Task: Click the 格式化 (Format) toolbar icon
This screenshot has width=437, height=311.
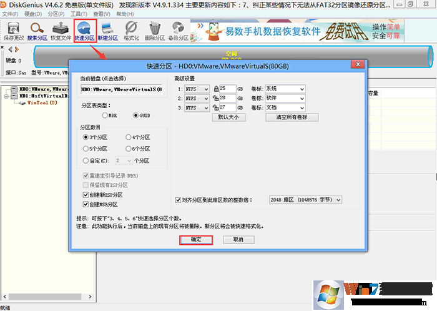Action: tap(131, 30)
